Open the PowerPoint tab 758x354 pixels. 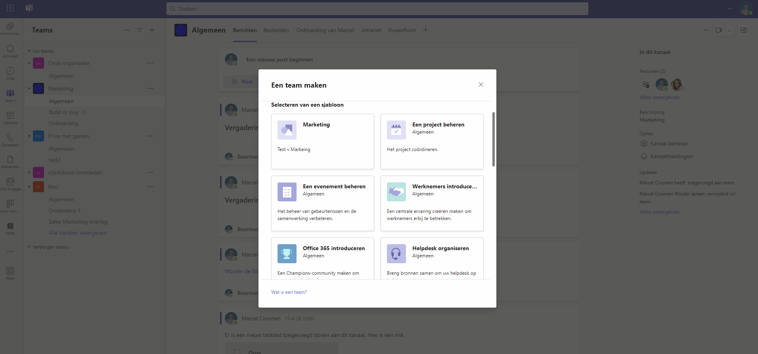tap(402, 30)
